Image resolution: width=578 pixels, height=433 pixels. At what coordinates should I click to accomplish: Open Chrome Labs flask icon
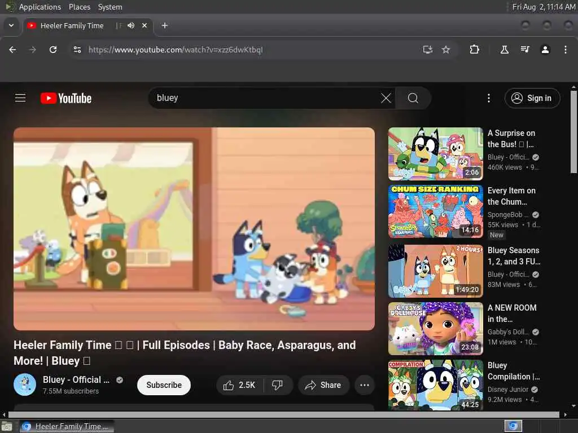[505, 50]
